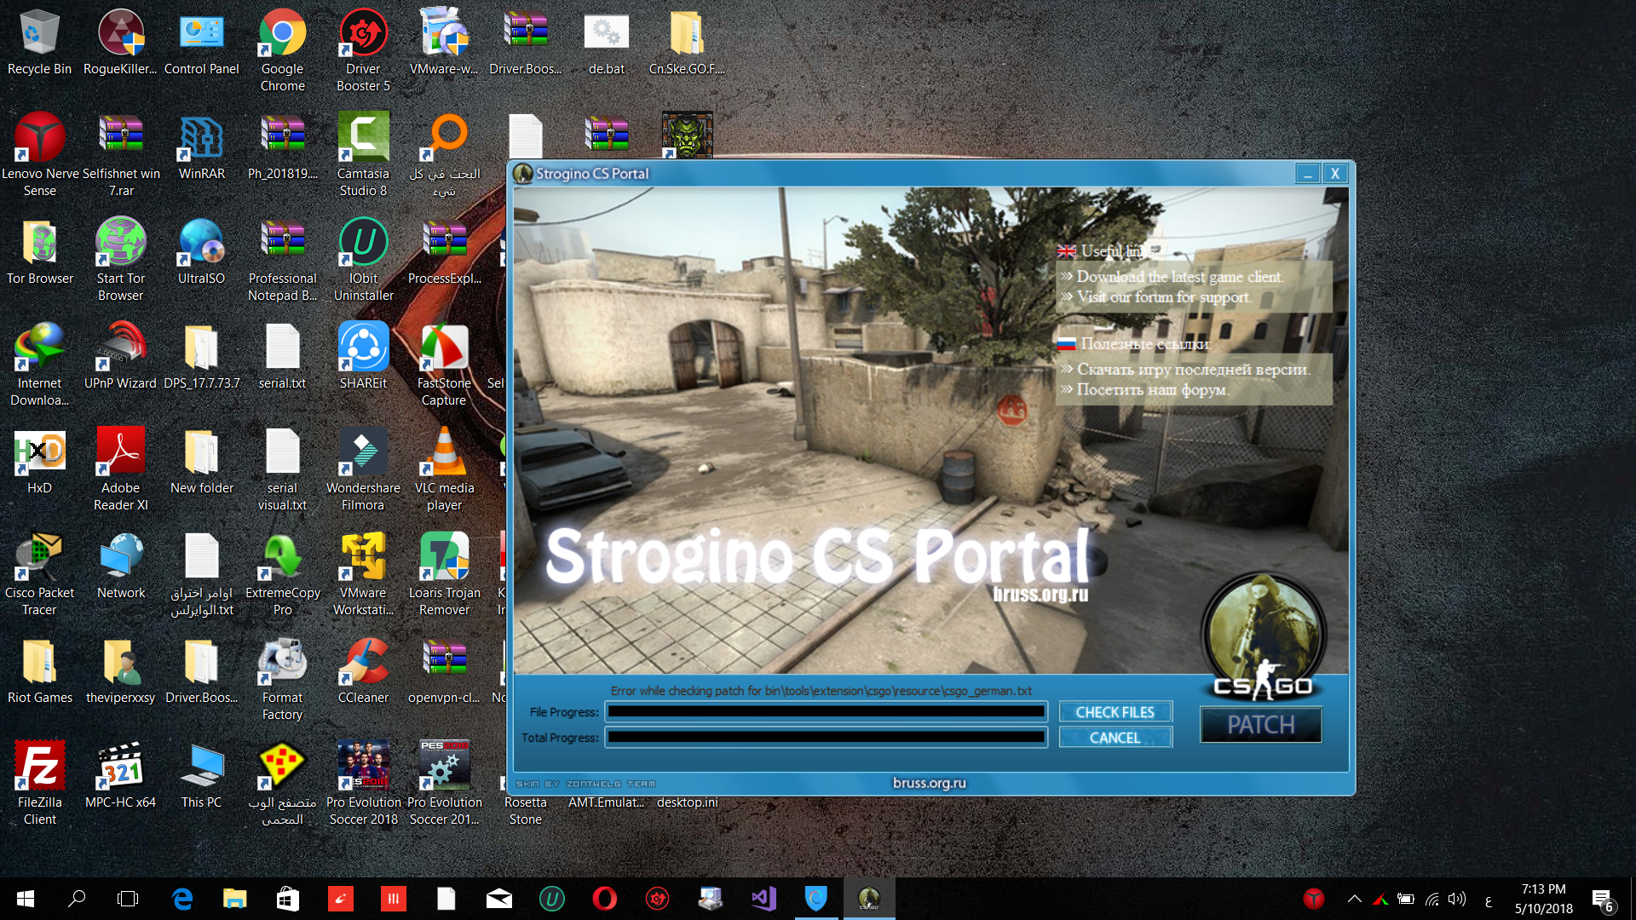Select the Cisco Packet Tracer icon
The height and width of the screenshot is (920, 1636).
[x=39, y=575]
